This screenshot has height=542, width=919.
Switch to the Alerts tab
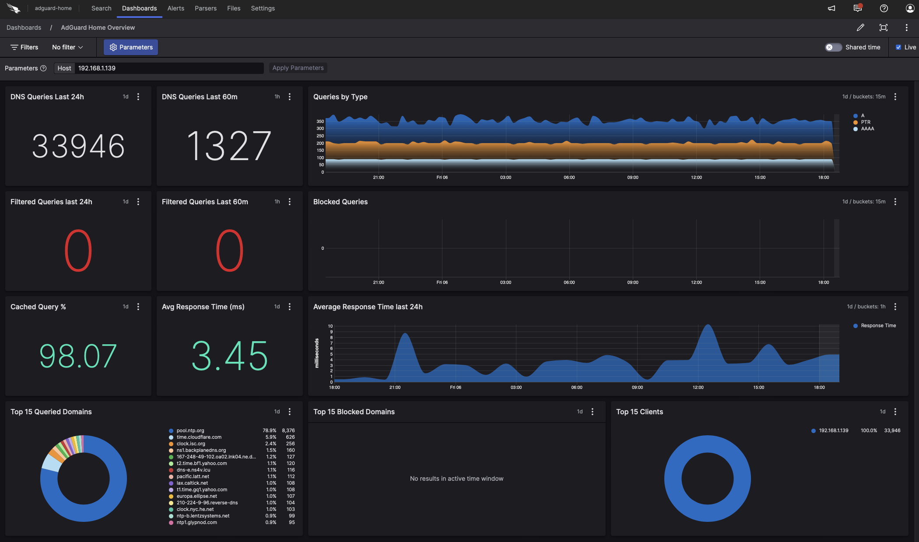coord(175,8)
